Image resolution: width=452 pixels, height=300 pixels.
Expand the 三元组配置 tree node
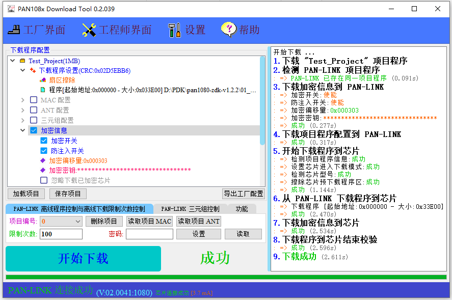point(23,120)
